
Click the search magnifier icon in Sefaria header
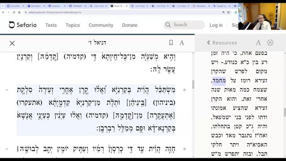(168, 25)
